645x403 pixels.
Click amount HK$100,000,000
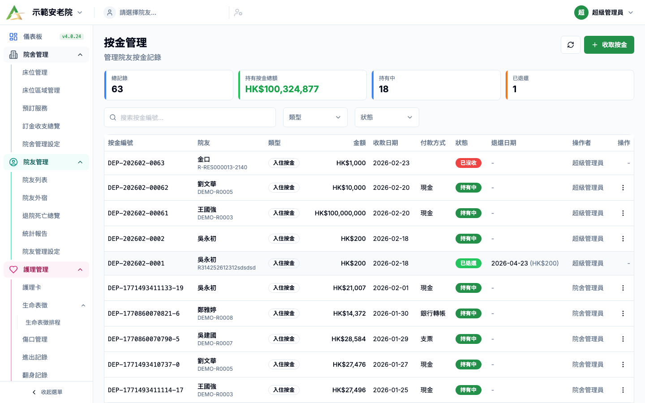340,213
